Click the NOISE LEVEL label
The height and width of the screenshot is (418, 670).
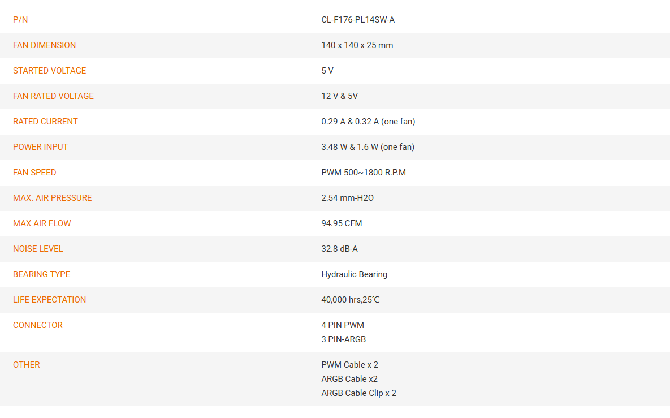(38, 249)
